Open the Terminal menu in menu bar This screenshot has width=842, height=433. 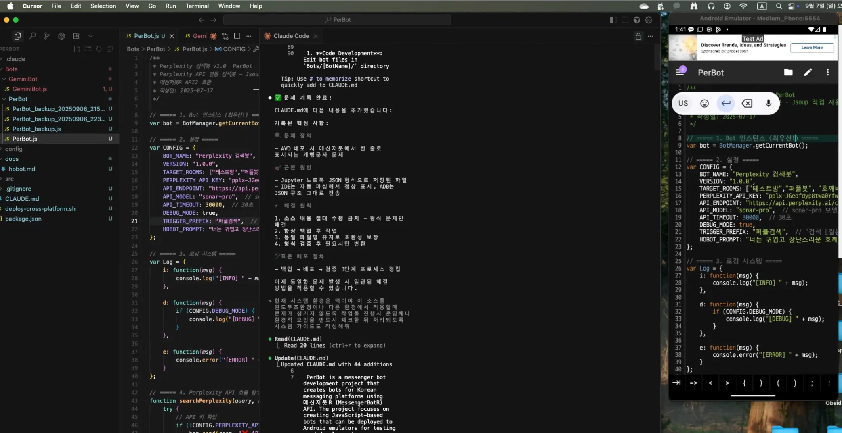click(x=197, y=6)
